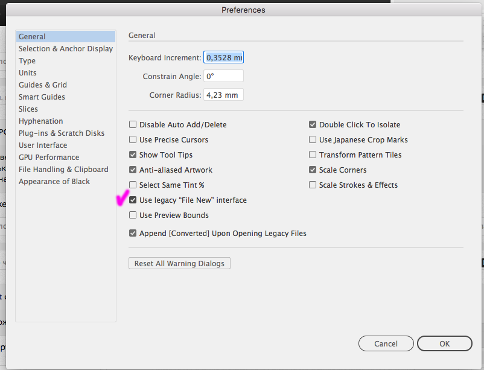
Task: Toggle Use Precise Cursors checkbox
Action: (x=133, y=140)
